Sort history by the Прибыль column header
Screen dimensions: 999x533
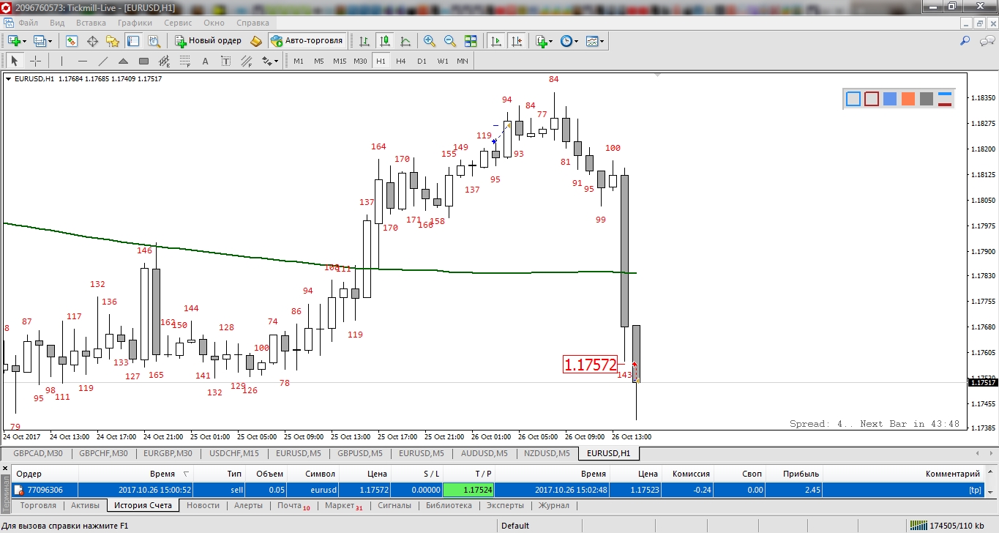coord(794,474)
